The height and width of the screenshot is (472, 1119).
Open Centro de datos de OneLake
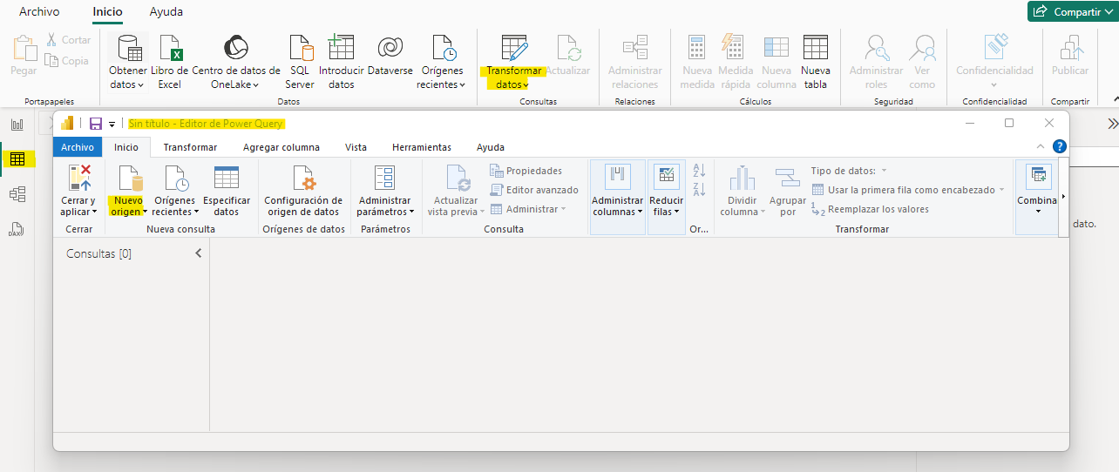tap(236, 63)
